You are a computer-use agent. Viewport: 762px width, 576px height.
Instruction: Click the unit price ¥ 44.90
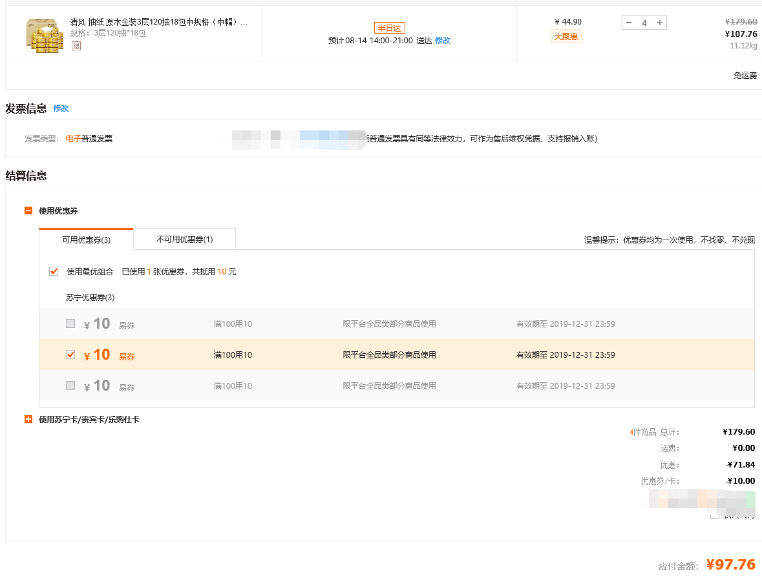(x=568, y=22)
